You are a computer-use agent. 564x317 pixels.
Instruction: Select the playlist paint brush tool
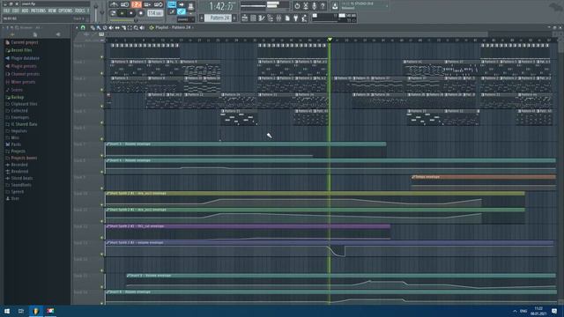(99, 27)
